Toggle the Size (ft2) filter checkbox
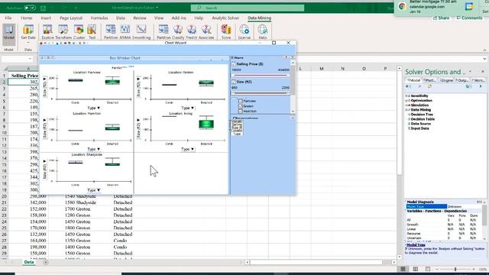Viewport: 489px width, 275px height. point(234,82)
